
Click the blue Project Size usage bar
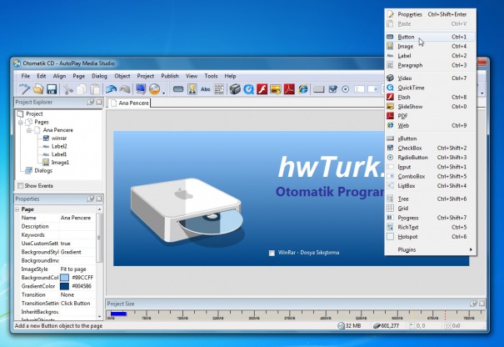coord(118,314)
